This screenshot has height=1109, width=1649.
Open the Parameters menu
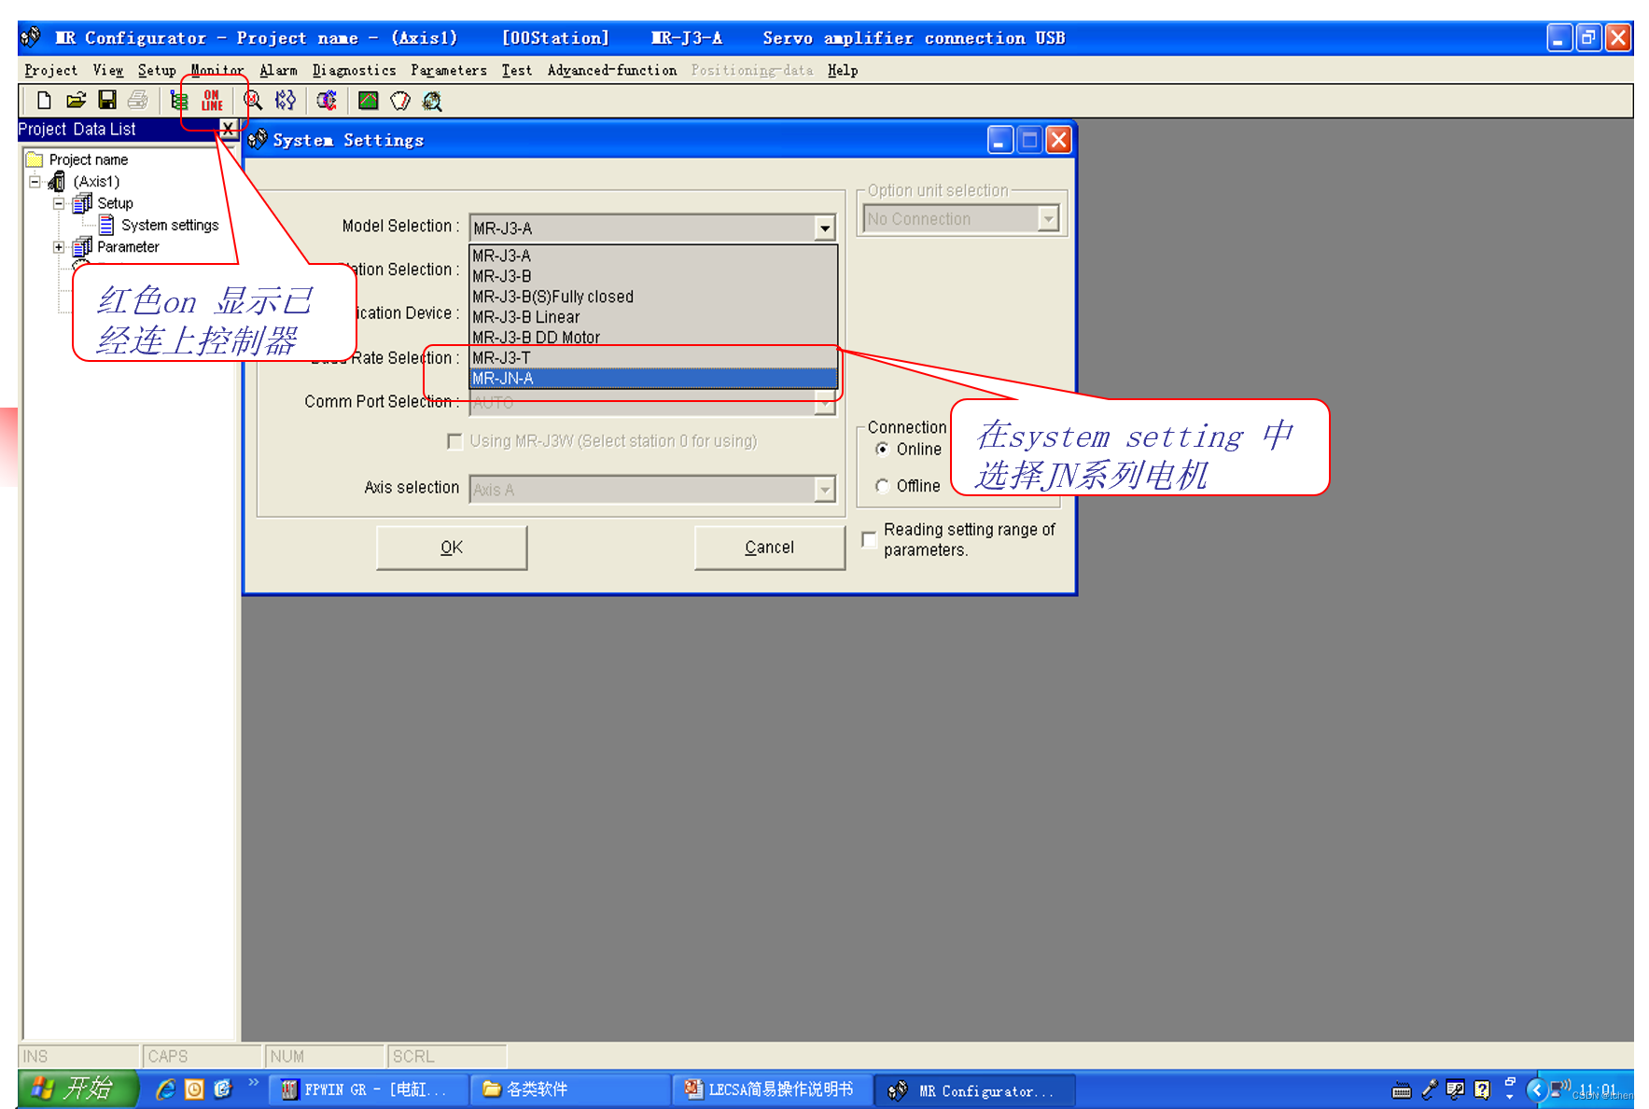tap(449, 70)
